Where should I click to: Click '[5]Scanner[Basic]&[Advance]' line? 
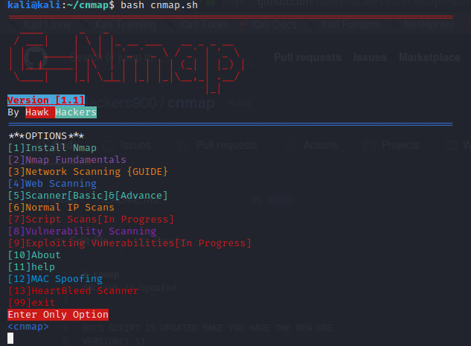coord(88,196)
